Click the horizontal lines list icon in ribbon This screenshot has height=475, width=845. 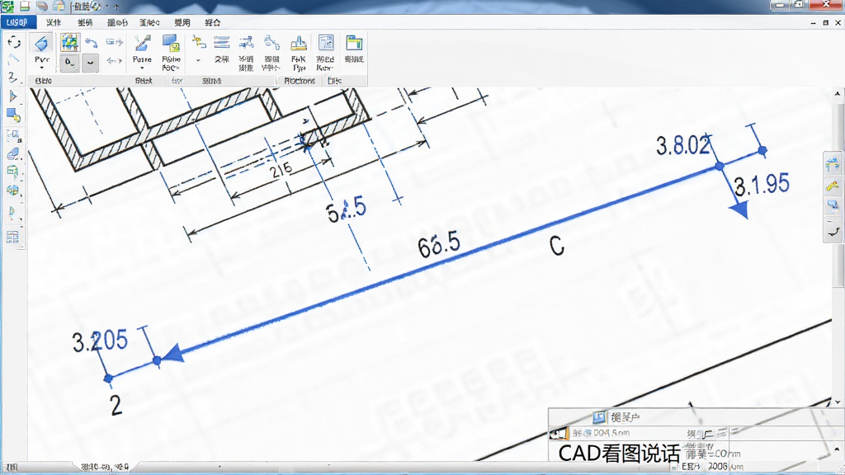click(221, 43)
